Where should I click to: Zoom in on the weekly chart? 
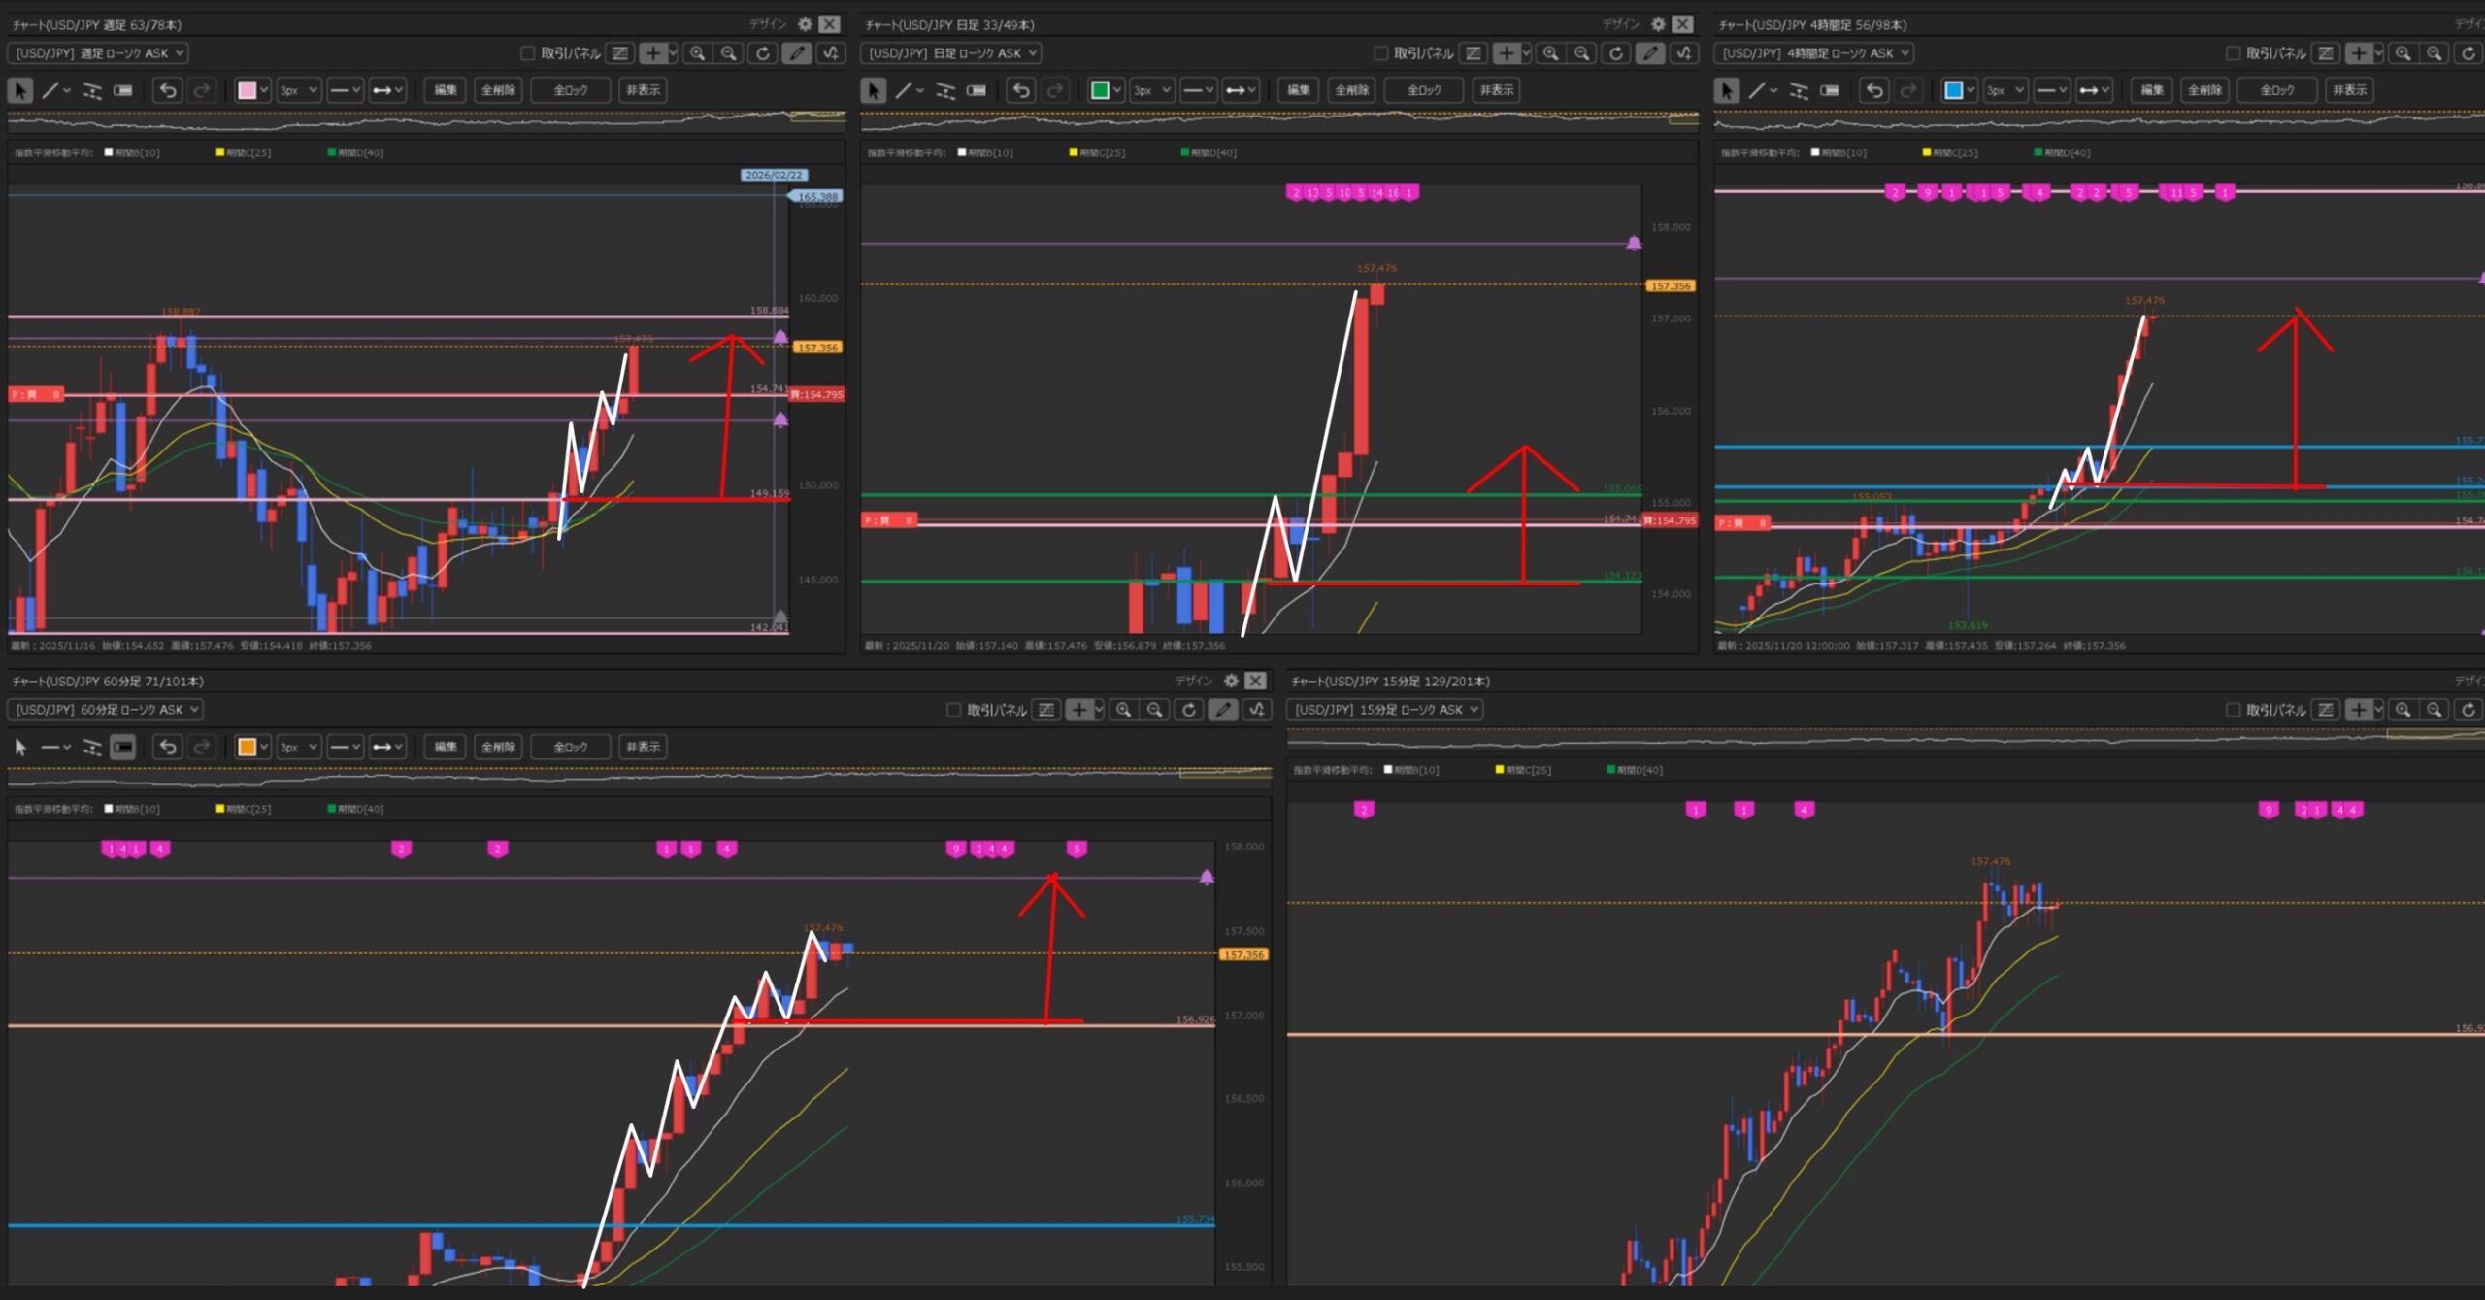(x=697, y=53)
